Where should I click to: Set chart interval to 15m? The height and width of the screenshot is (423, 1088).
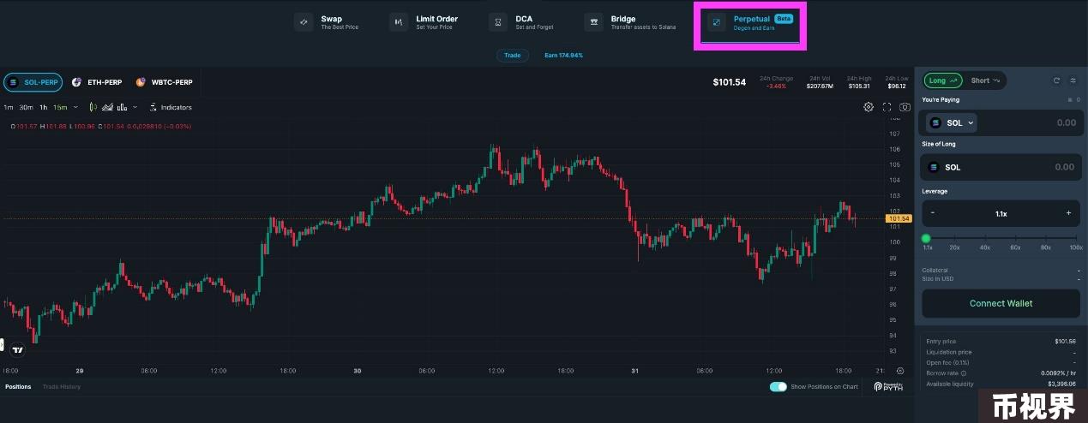click(60, 108)
